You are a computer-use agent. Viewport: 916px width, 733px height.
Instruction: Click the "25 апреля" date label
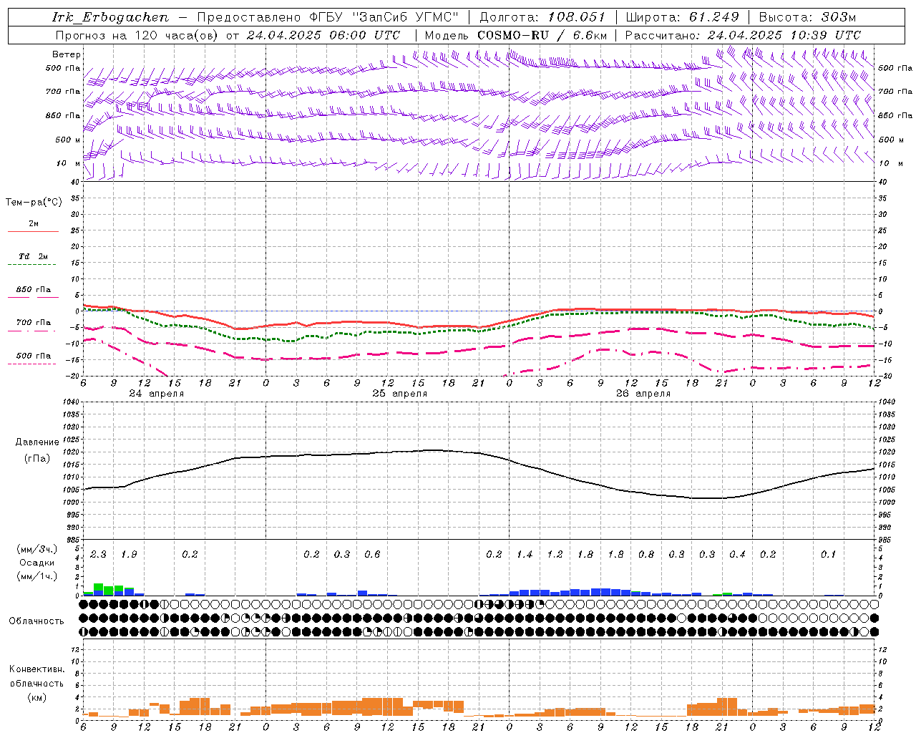[400, 394]
